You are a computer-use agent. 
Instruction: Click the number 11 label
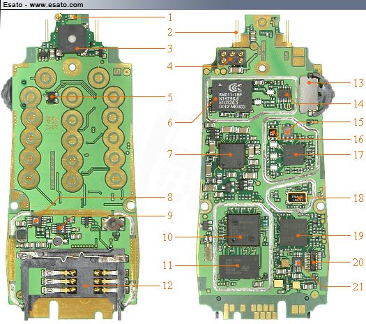tap(167, 265)
